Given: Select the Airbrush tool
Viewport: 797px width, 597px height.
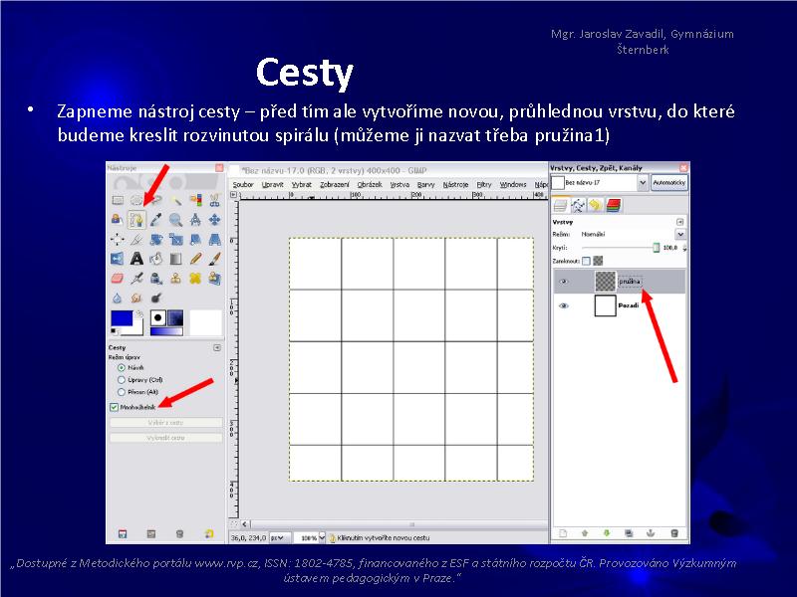Looking at the screenshot, I should point(136,279).
